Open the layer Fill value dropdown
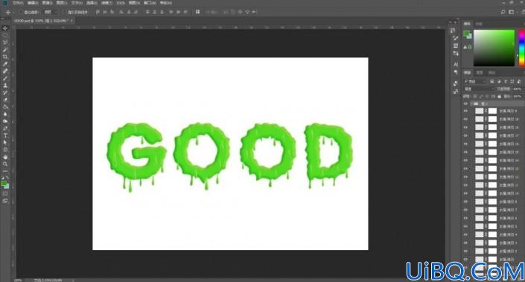 point(518,96)
